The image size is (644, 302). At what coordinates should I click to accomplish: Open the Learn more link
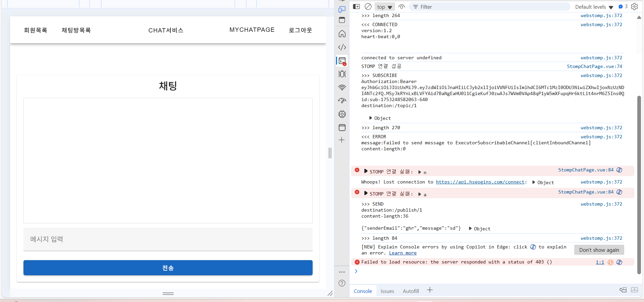pyautogui.click(x=403, y=253)
